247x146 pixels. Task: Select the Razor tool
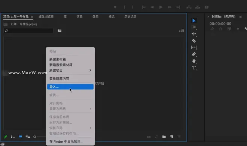(194, 41)
